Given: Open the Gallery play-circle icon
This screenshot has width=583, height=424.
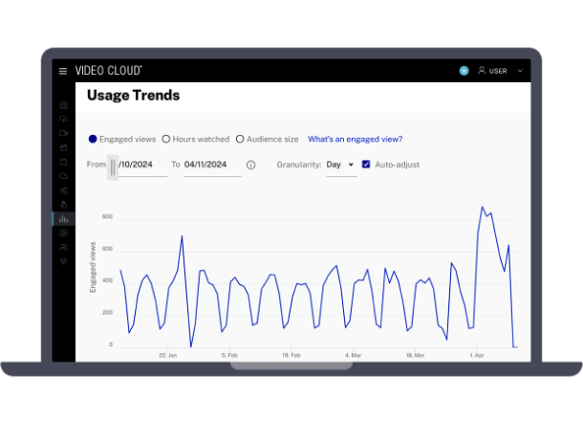Looking at the screenshot, I should click(x=64, y=233).
